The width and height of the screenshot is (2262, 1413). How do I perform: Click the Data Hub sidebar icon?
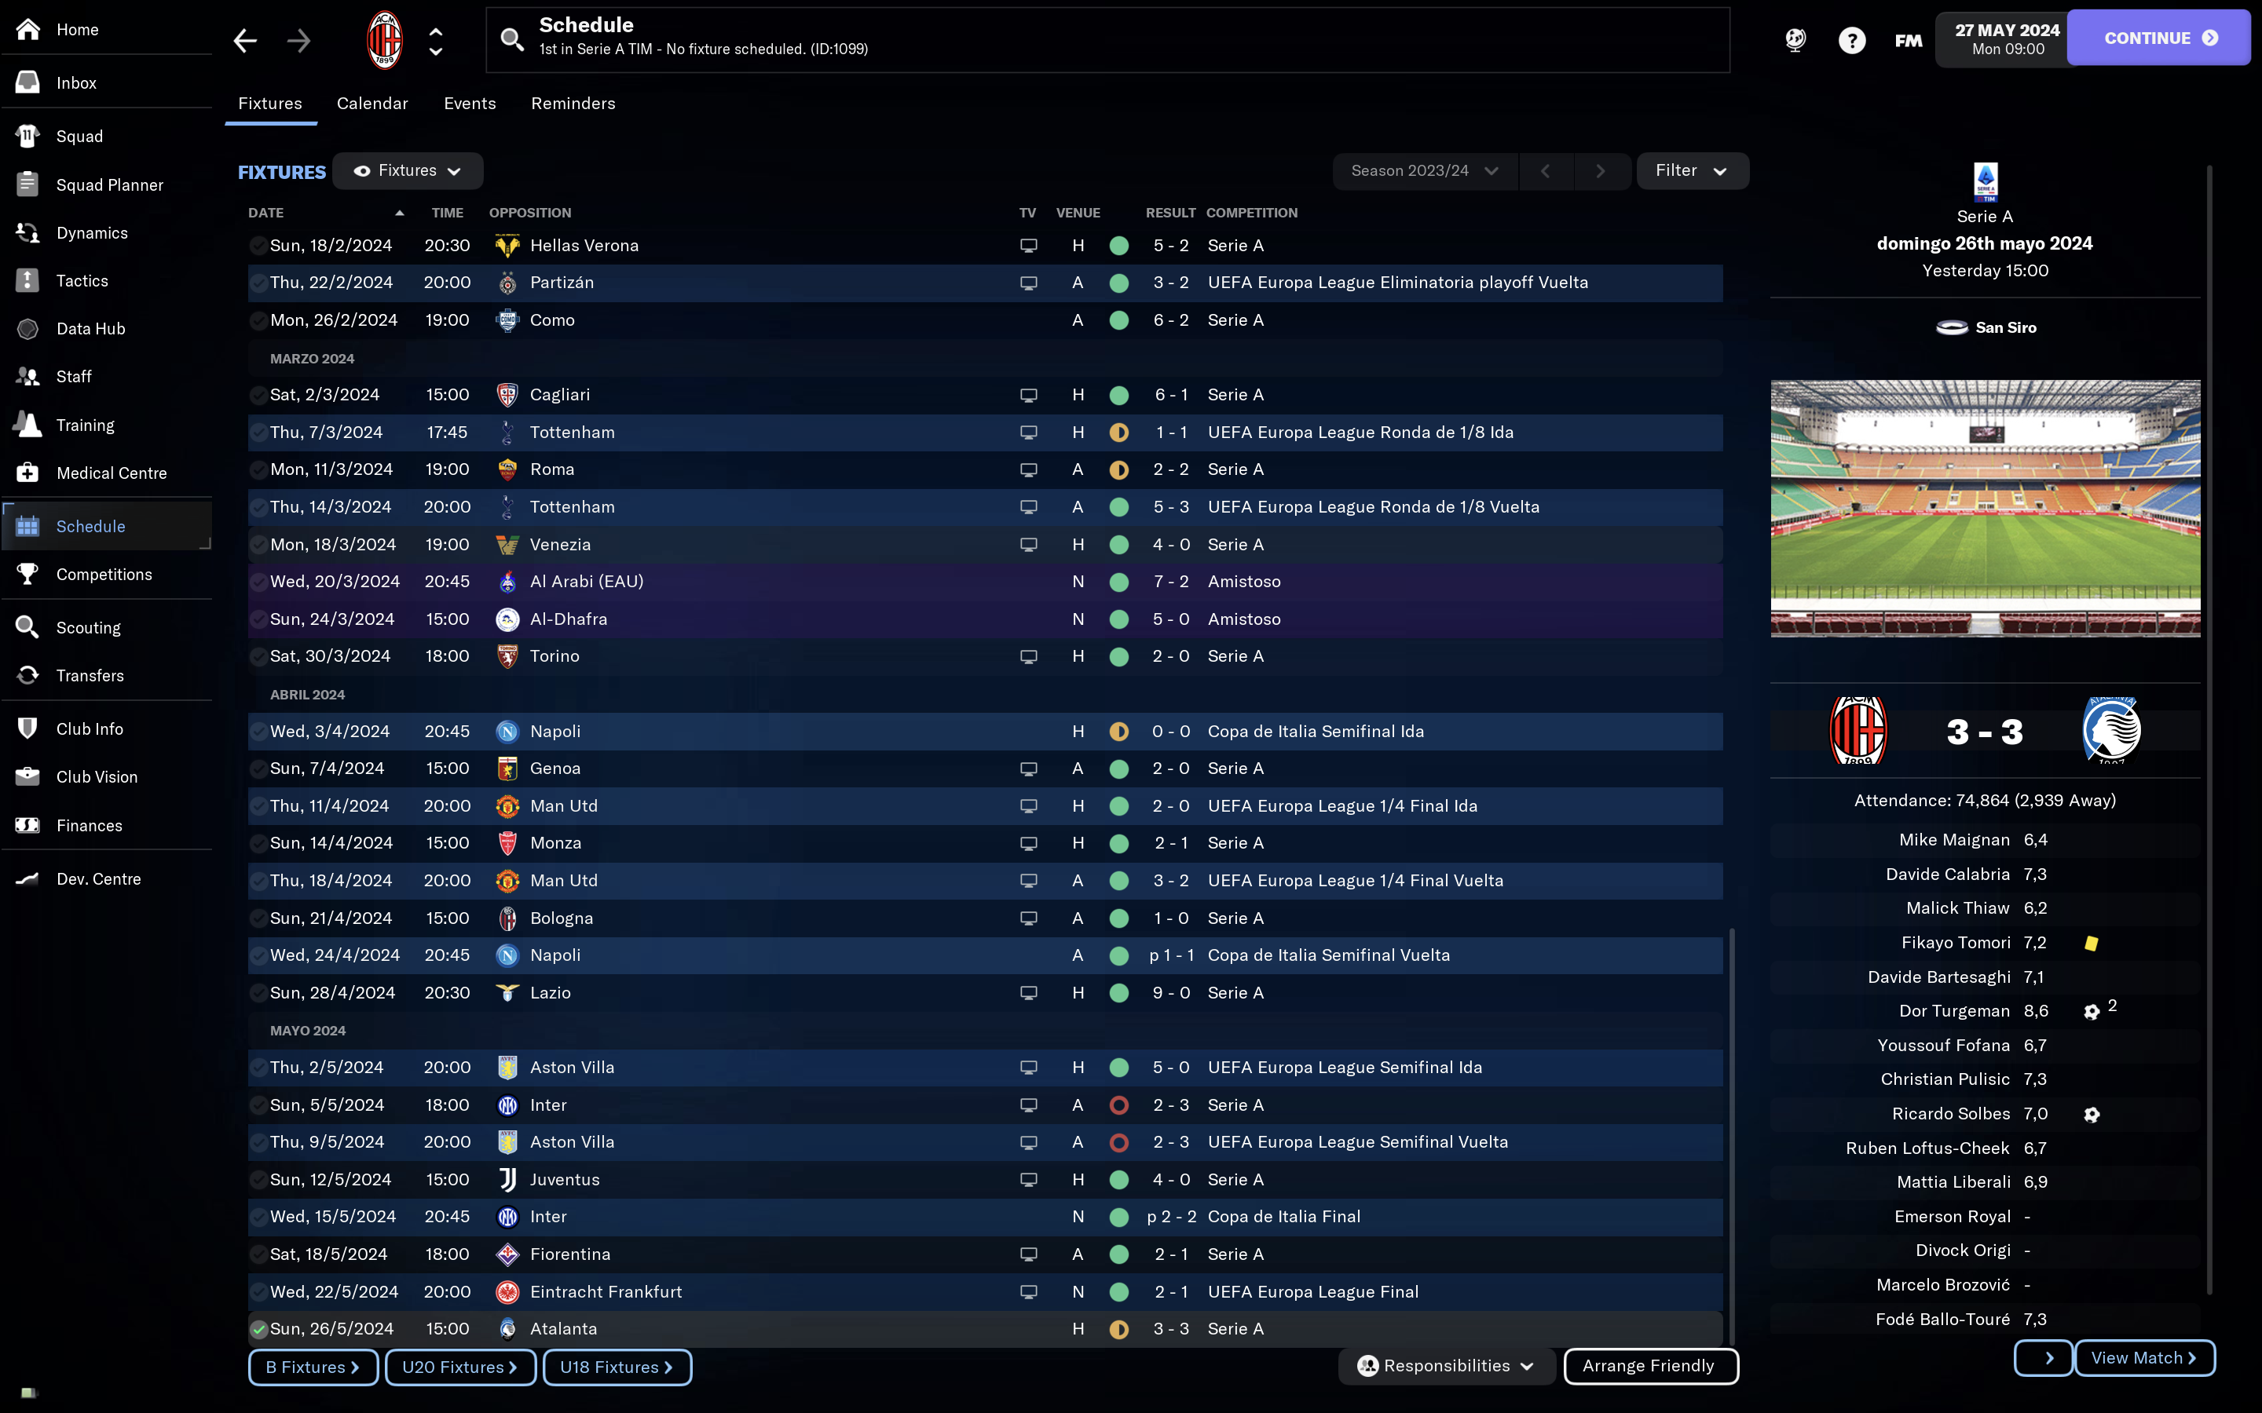(x=27, y=327)
